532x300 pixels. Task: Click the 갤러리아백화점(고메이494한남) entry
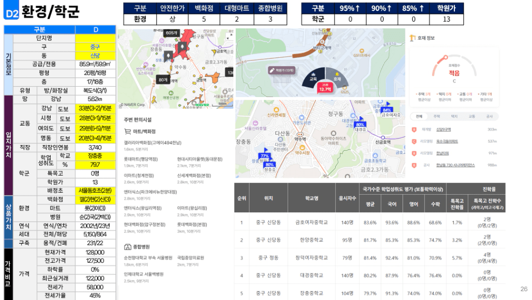pyautogui.click(x=153, y=143)
